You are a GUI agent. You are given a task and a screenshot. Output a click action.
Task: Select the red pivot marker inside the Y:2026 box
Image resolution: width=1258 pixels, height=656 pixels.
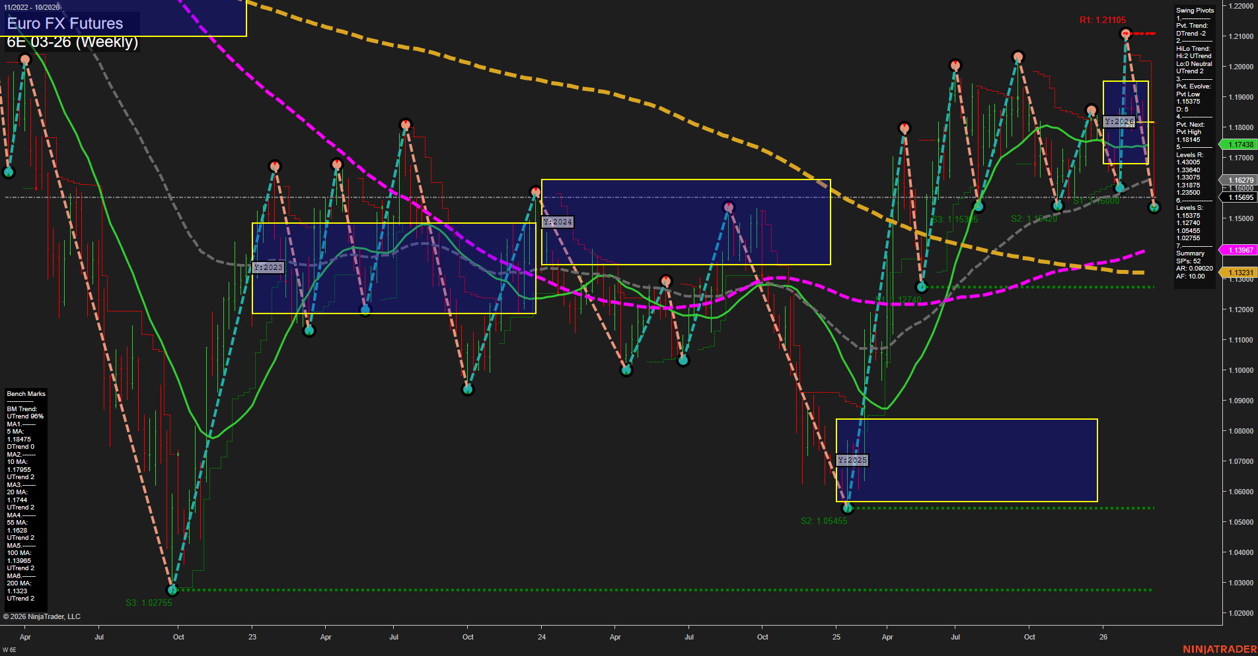1124,35
